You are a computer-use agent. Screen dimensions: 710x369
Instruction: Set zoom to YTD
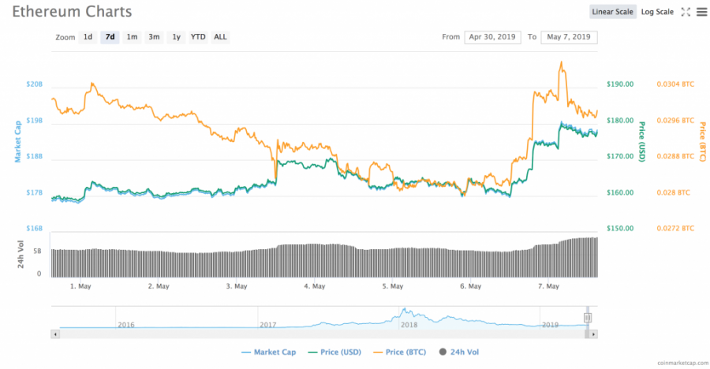pyautogui.click(x=198, y=37)
